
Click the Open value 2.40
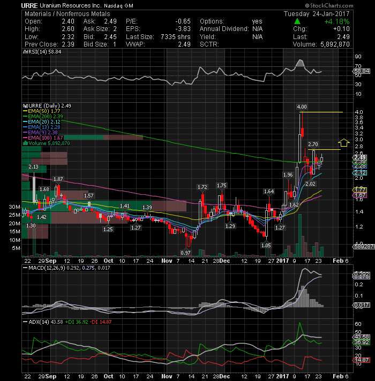click(x=68, y=21)
